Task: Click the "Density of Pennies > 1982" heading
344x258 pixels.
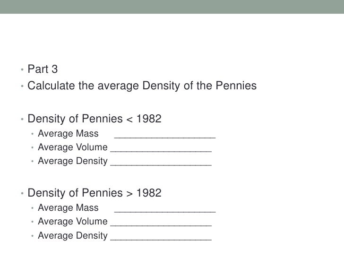Action: (x=95, y=193)
